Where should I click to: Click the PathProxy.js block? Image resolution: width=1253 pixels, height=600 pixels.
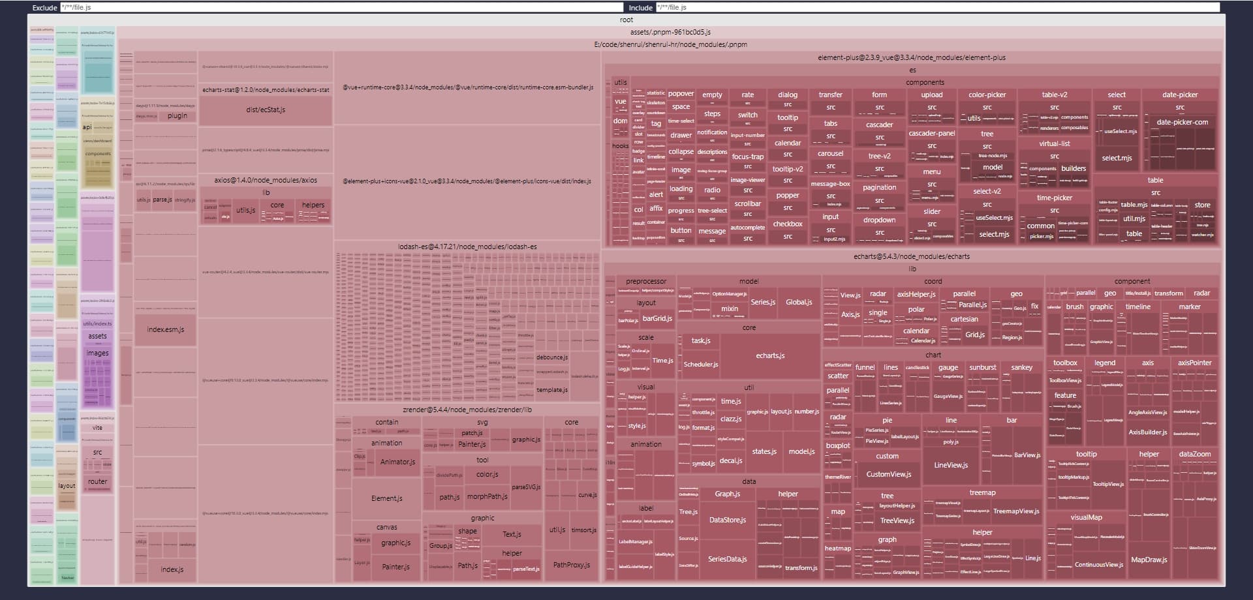[571, 565]
